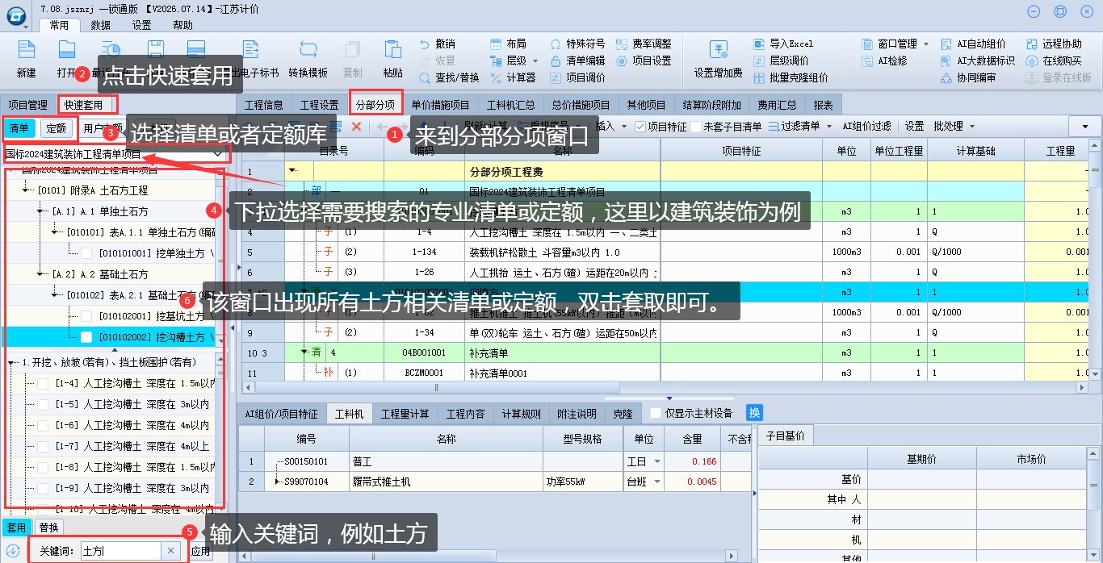Open the 台班 unit dropdown
The image size is (1103, 563).
(x=657, y=482)
